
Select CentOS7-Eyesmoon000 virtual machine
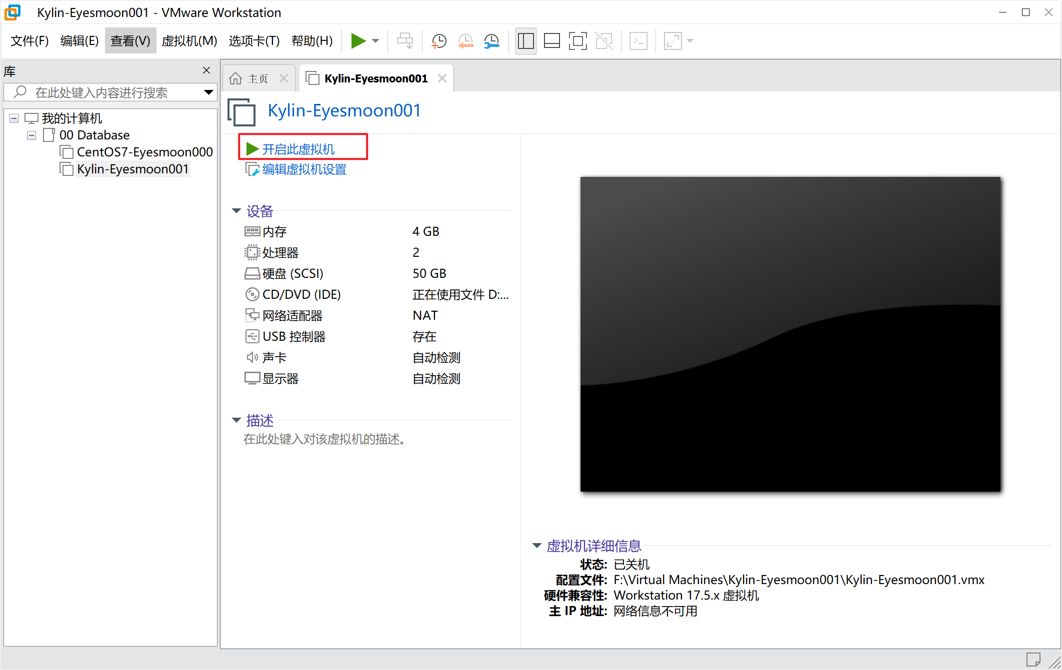(x=145, y=152)
